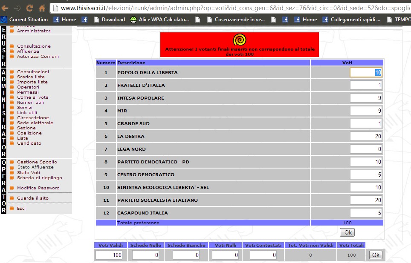Click the Schede Bianche input field

187,255
